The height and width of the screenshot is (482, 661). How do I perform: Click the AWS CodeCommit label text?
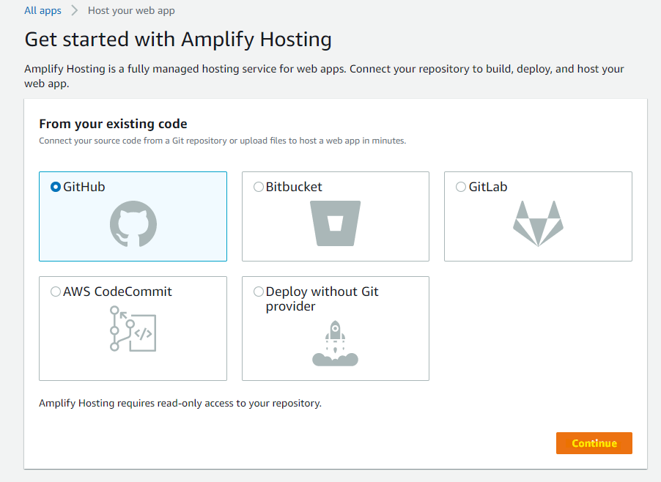click(117, 292)
